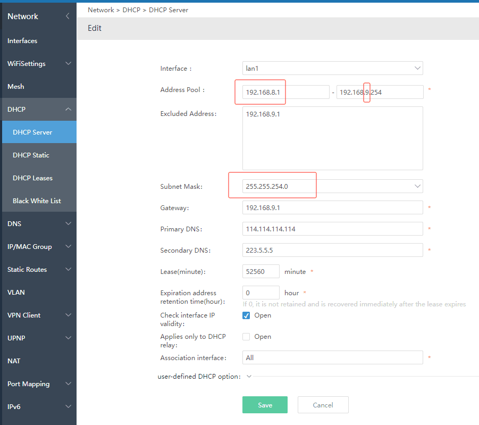Collapse the Network sidebar using the back arrow
The width and height of the screenshot is (479, 425).
[x=68, y=16]
